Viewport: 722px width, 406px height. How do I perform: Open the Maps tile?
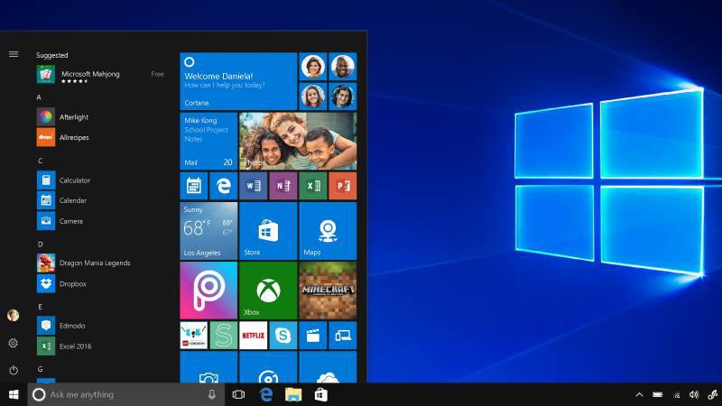coord(328,231)
